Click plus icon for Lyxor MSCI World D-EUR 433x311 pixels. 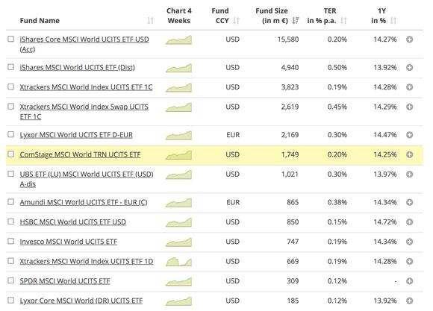[x=410, y=135]
